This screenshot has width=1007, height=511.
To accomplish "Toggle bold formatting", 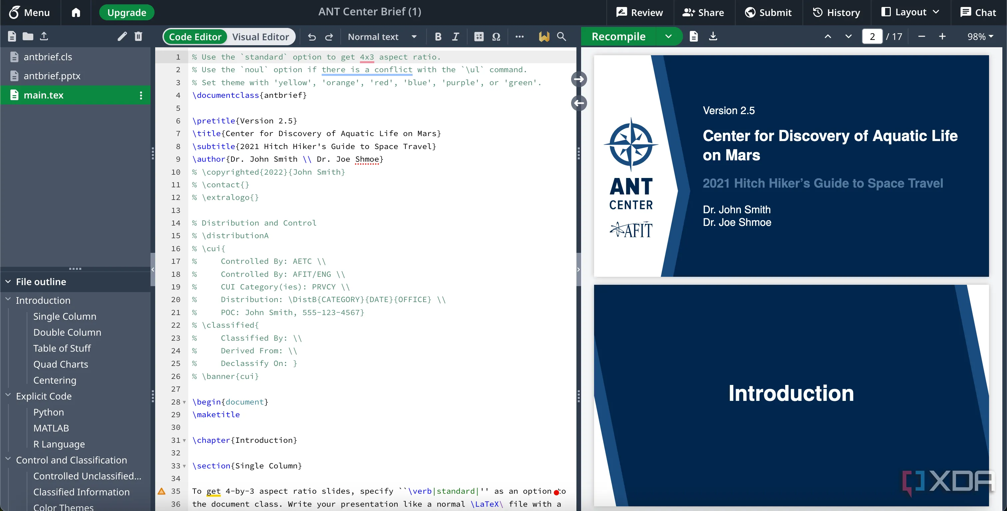I will pyautogui.click(x=438, y=37).
